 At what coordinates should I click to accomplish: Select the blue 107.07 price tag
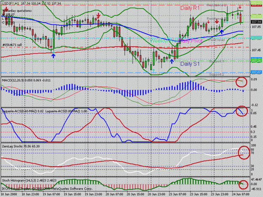[x=256, y=72]
